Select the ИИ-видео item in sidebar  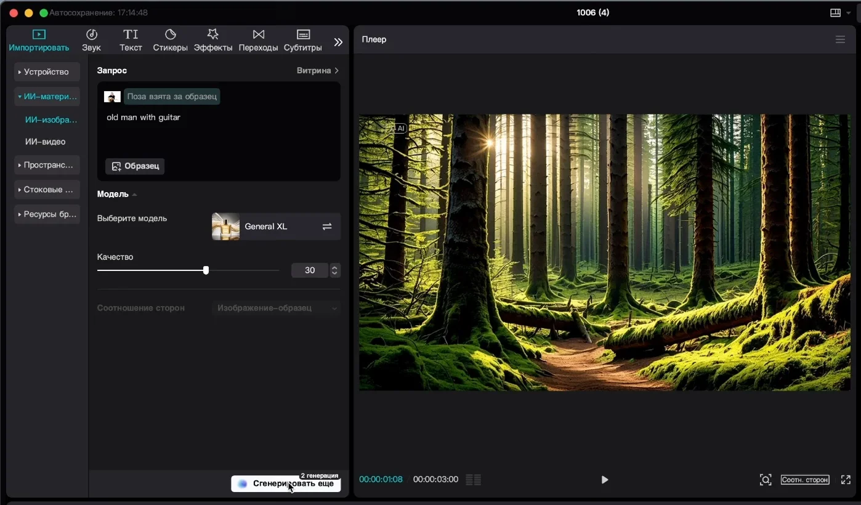click(x=45, y=142)
